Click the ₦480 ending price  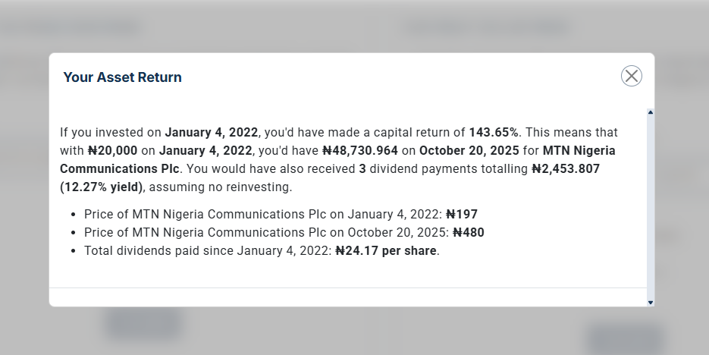(469, 232)
